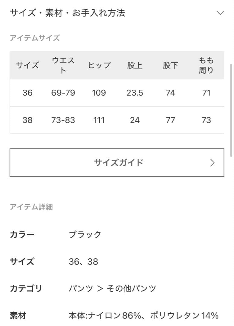This screenshot has width=234, height=326.
Task: Click the ヒップ column header
Action: coord(99,66)
